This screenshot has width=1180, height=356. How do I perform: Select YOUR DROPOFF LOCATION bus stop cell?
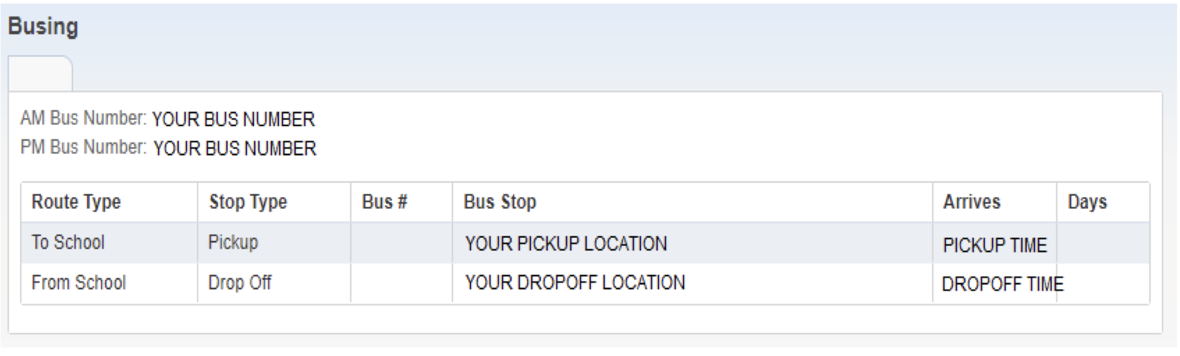(575, 283)
